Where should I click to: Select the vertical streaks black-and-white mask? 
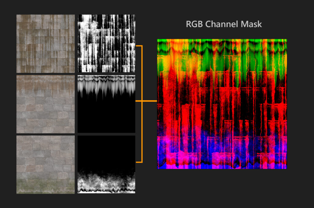click(106, 43)
